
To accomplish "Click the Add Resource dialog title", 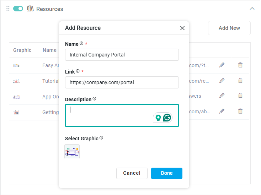I will tap(83, 28).
